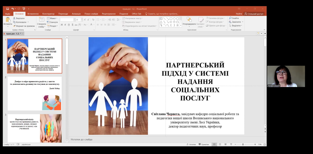The image size is (313, 154).
Task: Toggle Comments (Примітки) pane in status bar
Action: pos(204,145)
